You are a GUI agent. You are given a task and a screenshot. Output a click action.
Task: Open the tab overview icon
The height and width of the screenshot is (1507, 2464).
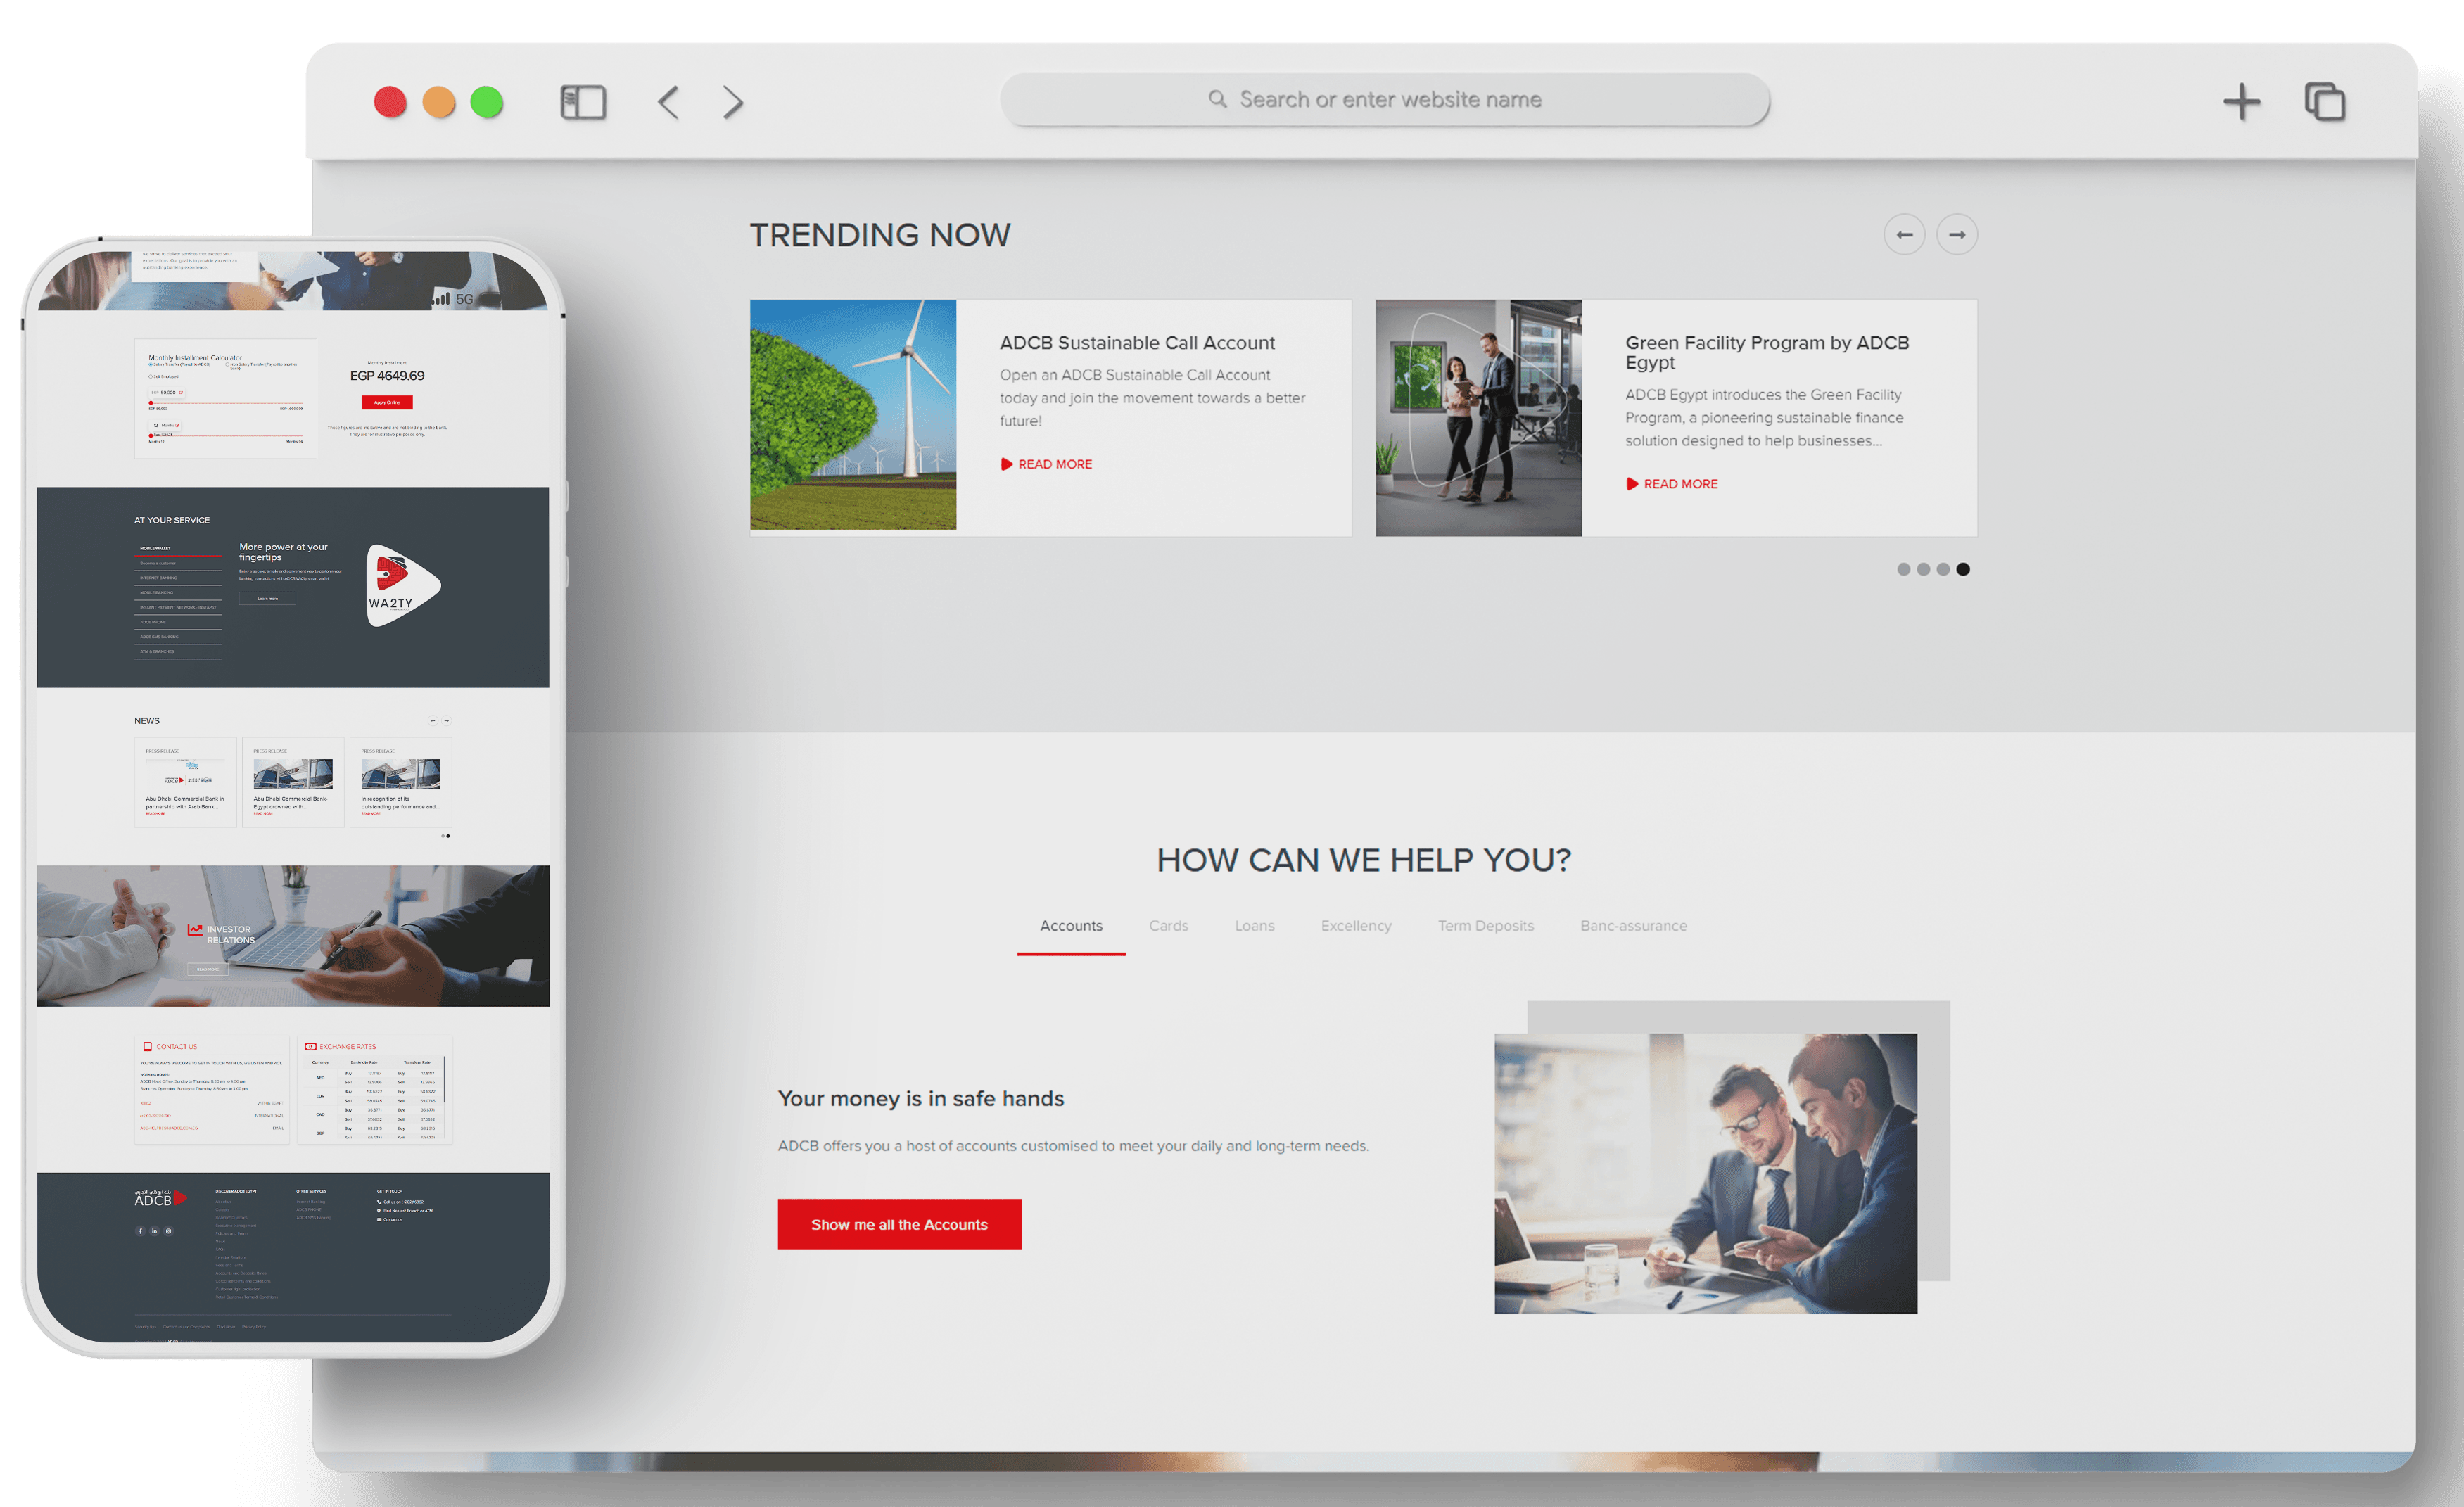tap(2325, 102)
